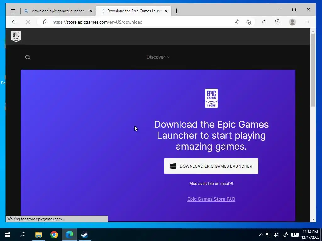
Task: Open a new tab with plus button
Action: coord(176,11)
